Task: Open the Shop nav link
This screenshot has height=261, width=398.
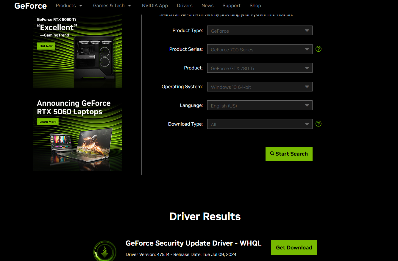Action: tap(255, 6)
